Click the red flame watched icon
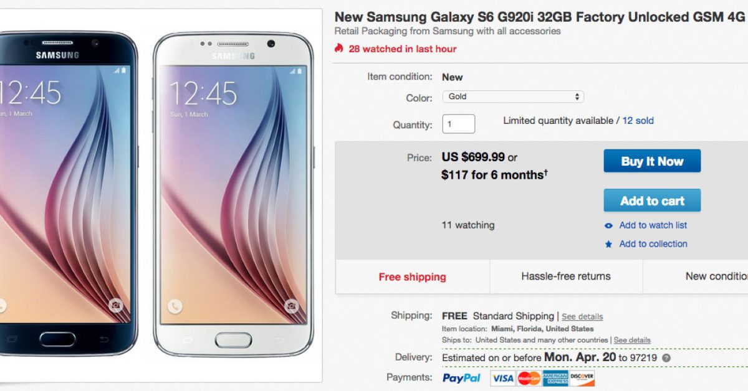 [x=339, y=48]
